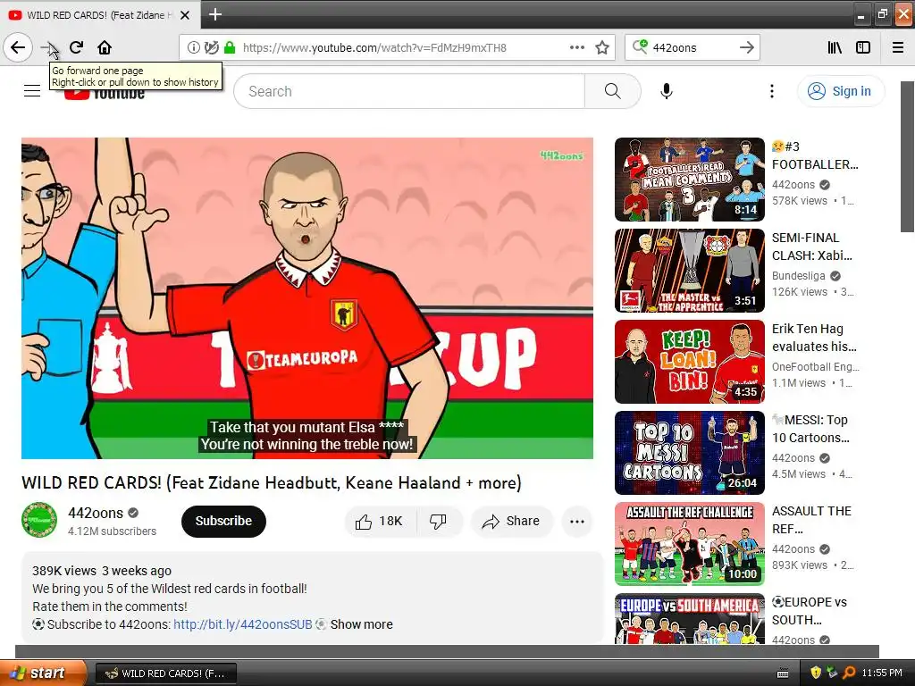Click the OneFootball Eng... channel name
The width and height of the screenshot is (915, 686).
coord(815,366)
